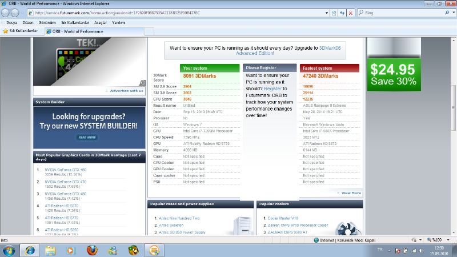The height and width of the screenshot is (257, 457).
Task: Open the NVIDIA GeForce GTX 470 link
Action: tap(65, 182)
